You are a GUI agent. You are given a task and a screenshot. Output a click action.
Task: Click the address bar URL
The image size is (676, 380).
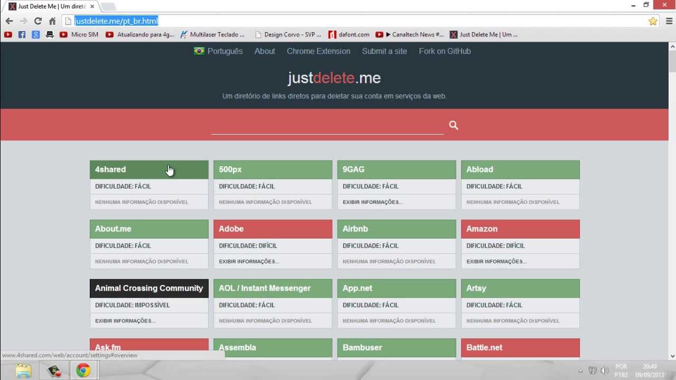point(116,21)
